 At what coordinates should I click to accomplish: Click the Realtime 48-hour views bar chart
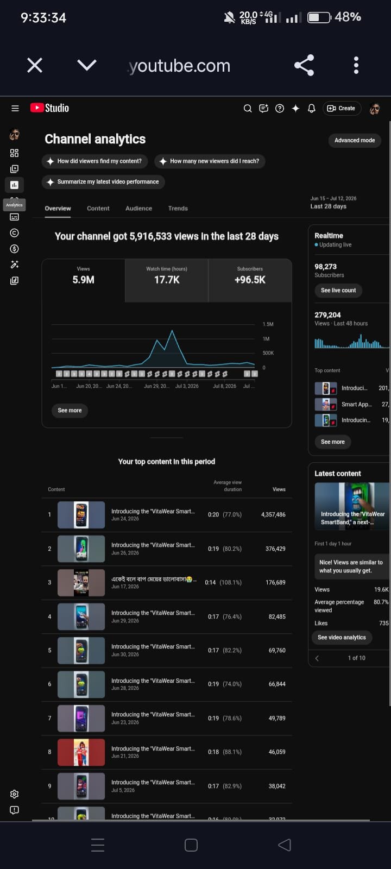pos(352,342)
